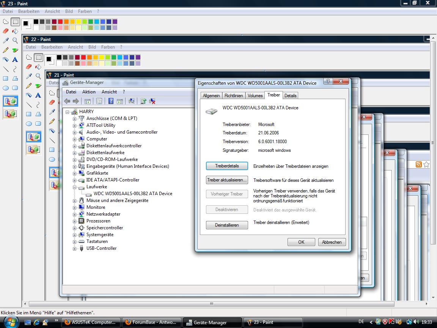The height and width of the screenshot is (328, 437).
Task: Open Farben menu in 23 - Paint
Action: coord(85,11)
